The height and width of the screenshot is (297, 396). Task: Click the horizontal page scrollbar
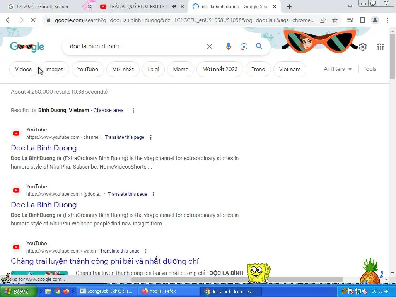click(x=237, y=280)
